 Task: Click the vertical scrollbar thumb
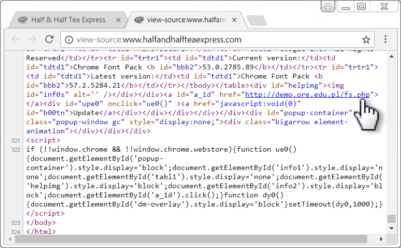click(391, 219)
